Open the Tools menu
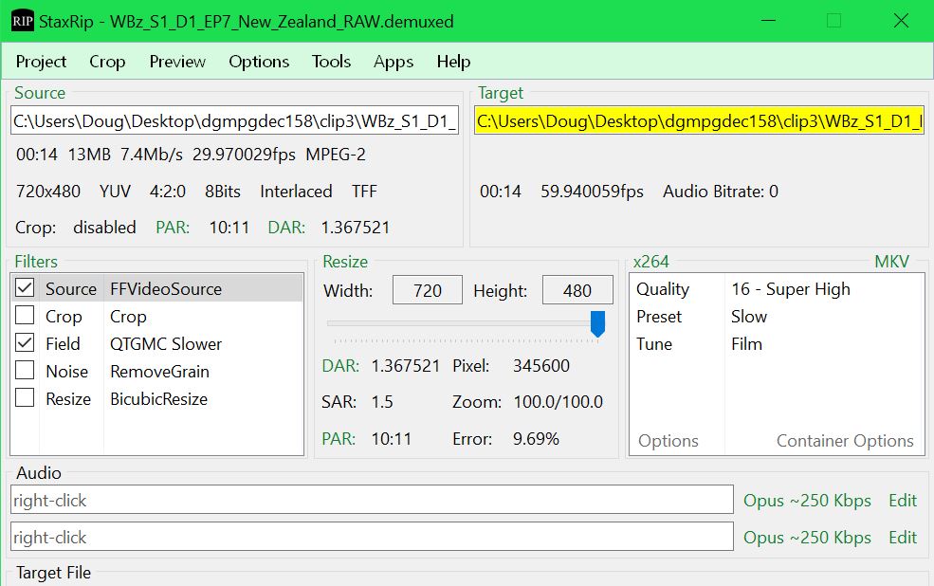Image resolution: width=934 pixels, height=586 pixels. click(331, 62)
